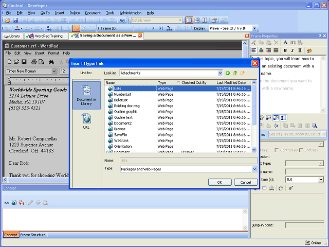329x247 pixels.
Task: Click the WordPad Print icon
Action: (34, 62)
